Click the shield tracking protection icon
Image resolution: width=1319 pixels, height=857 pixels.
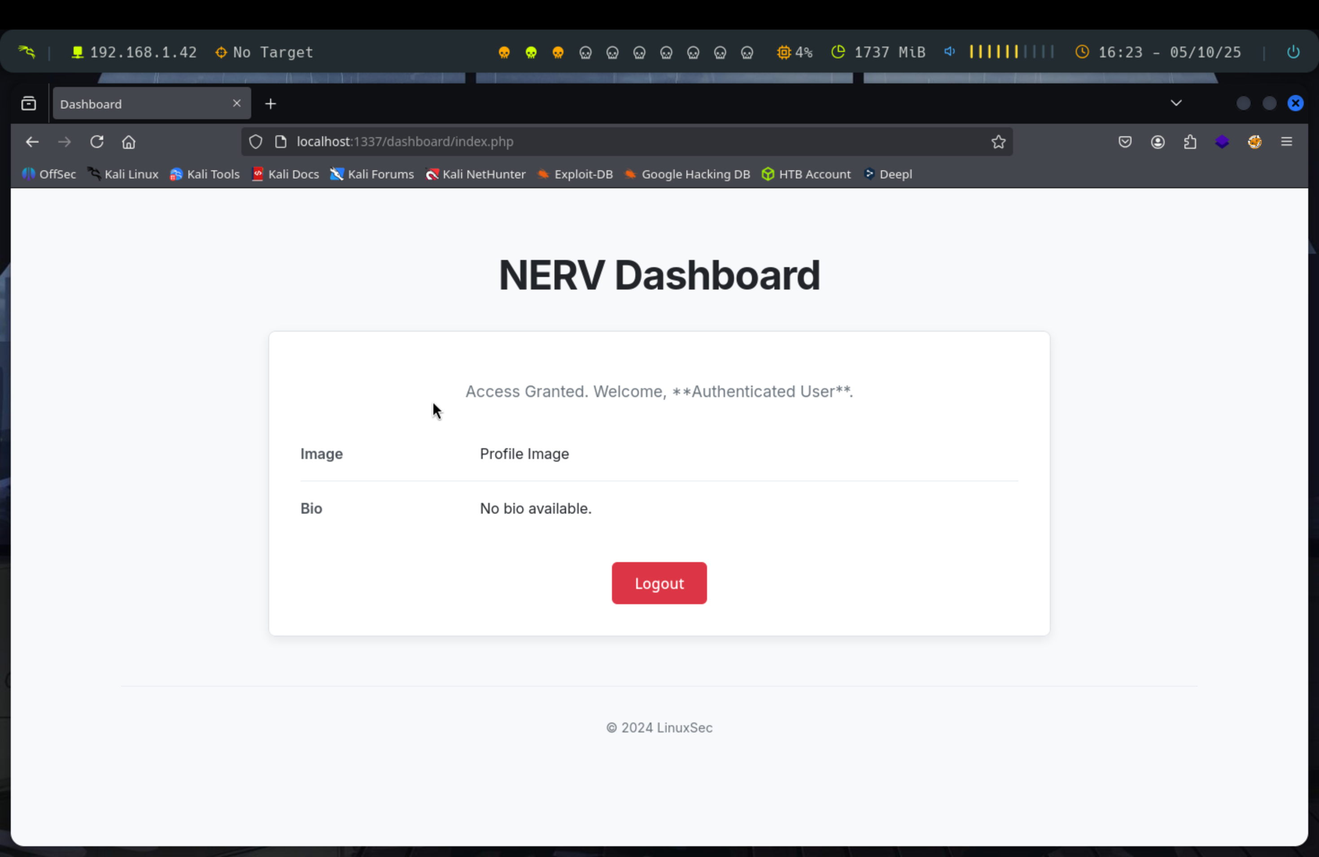point(255,142)
